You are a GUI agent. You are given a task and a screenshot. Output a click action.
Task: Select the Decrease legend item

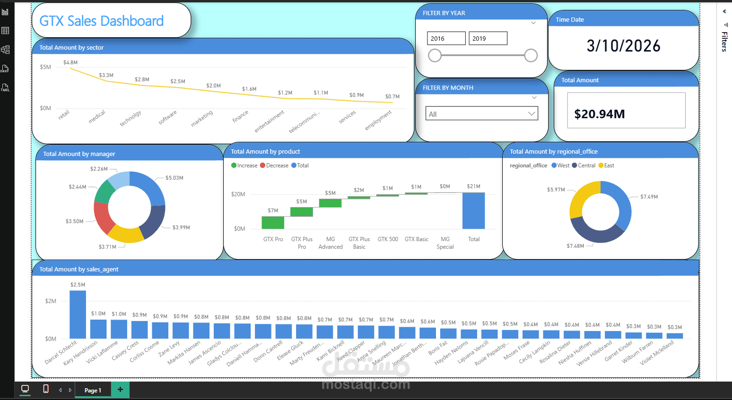pyautogui.click(x=274, y=165)
